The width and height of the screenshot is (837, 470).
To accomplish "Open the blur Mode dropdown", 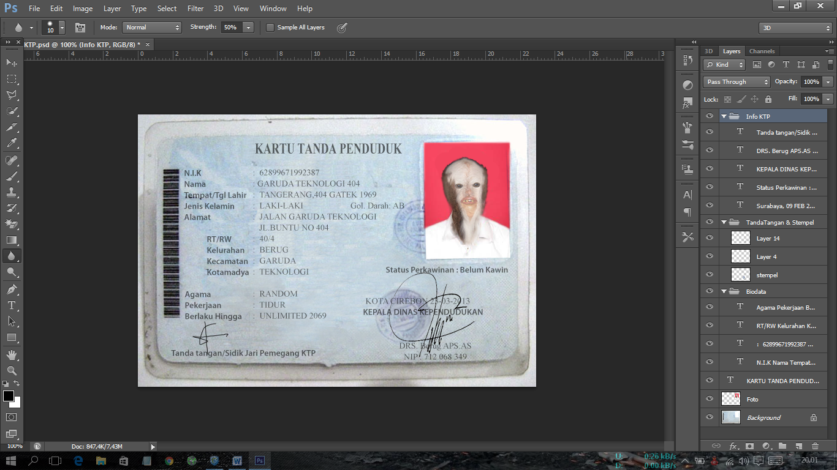I will (x=152, y=28).
